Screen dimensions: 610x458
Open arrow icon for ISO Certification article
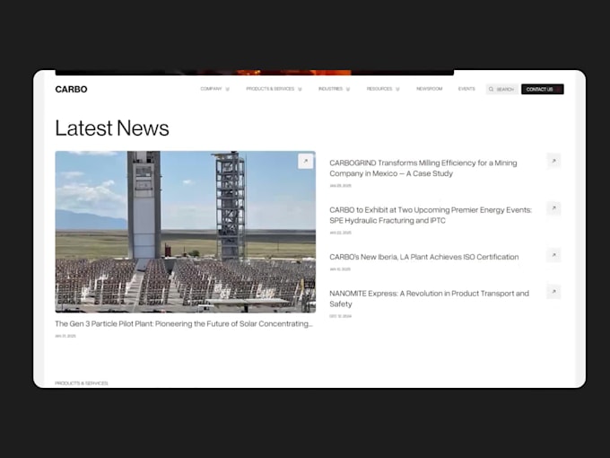[x=553, y=255]
